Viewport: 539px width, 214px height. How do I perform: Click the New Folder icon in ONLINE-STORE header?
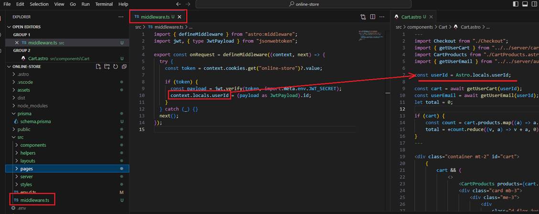[107, 67]
